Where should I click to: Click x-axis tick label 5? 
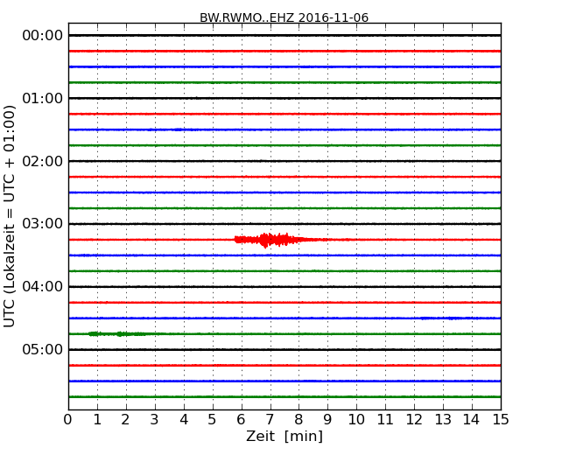[212, 420]
